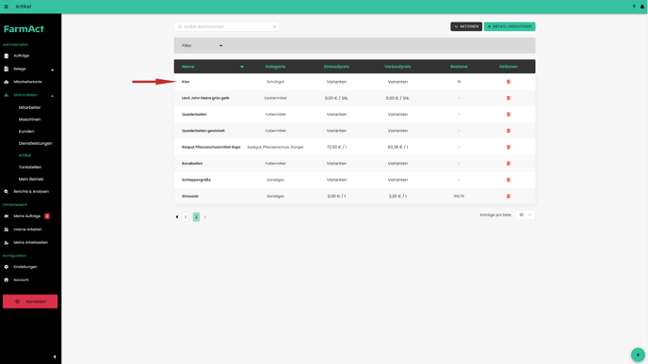Image resolution: width=648 pixels, height=364 pixels.
Task: Collapse sidebar with the bottom arrow icon
Action: tap(55, 356)
